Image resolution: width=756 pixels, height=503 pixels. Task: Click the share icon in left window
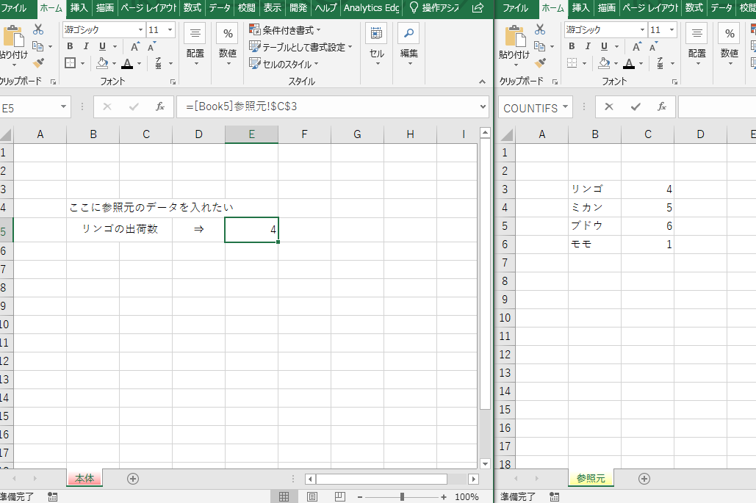click(x=478, y=7)
